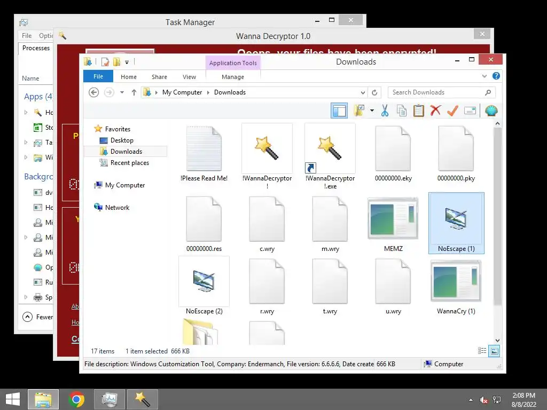
Task: Click the New folder quick access icon
Action: 116,62
